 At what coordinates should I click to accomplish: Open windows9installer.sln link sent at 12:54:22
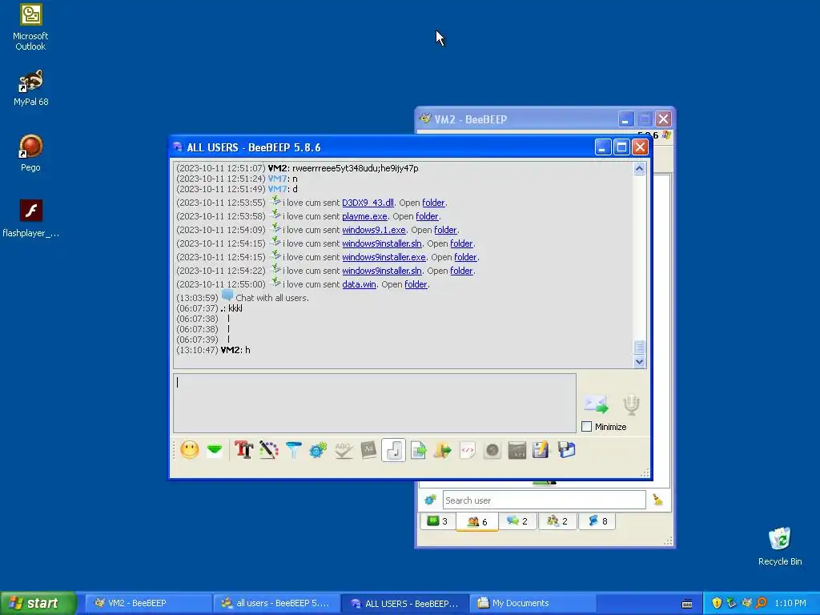coord(382,271)
